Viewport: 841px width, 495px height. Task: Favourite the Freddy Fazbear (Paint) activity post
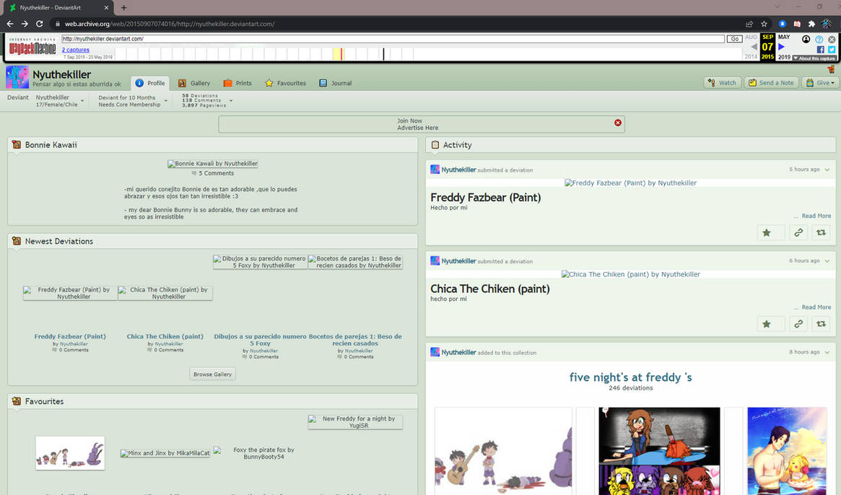[770, 232]
